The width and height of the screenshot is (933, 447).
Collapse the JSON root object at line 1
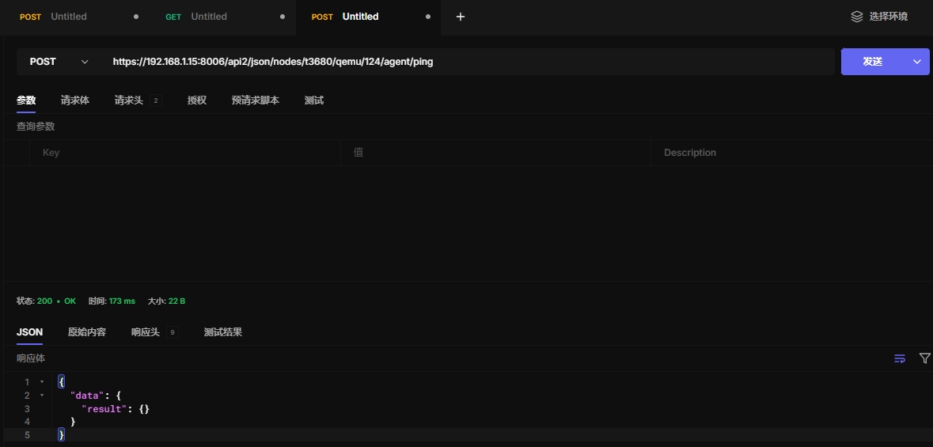[42, 382]
